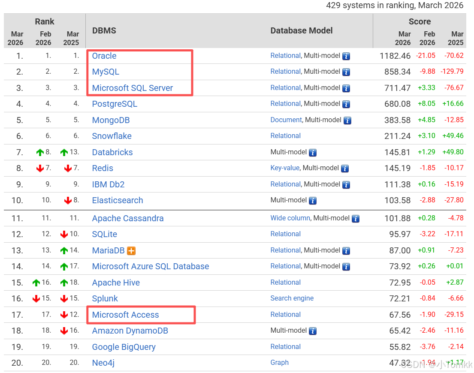The height and width of the screenshot is (373, 474).
Task: Open the IBM Db2 link
Action: tap(108, 184)
